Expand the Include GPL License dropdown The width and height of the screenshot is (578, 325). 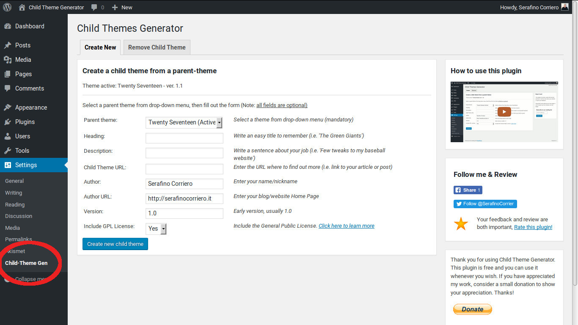(156, 229)
